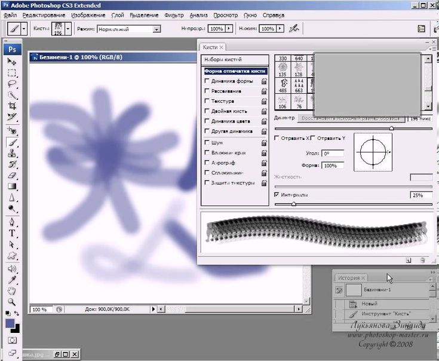Select brush thumbnail labeled 485
The height and width of the screenshot is (361, 439).
tap(283, 85)
